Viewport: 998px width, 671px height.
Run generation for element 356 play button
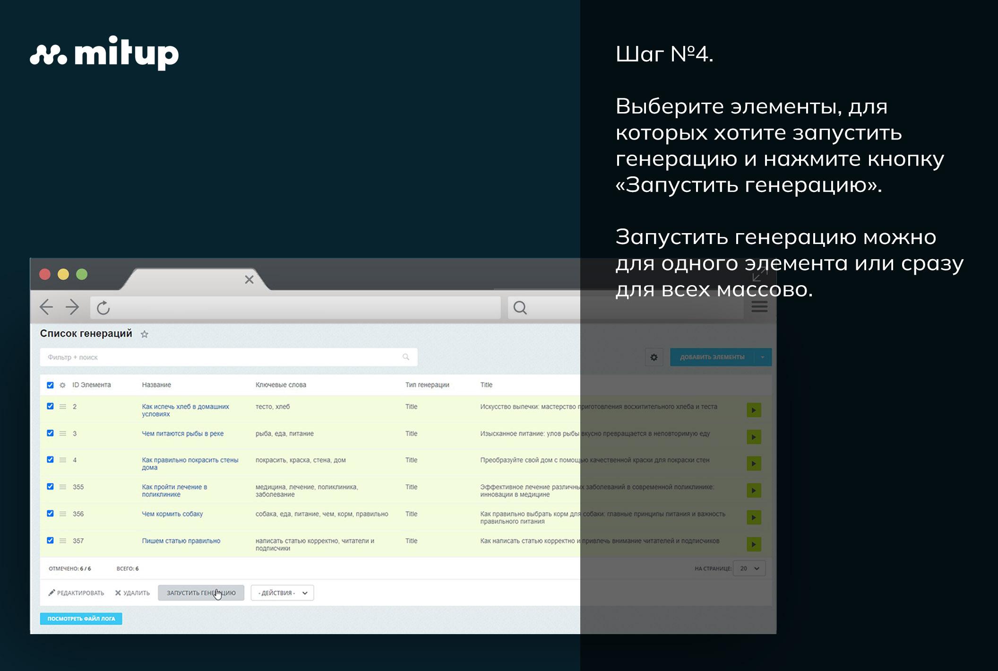754,517
